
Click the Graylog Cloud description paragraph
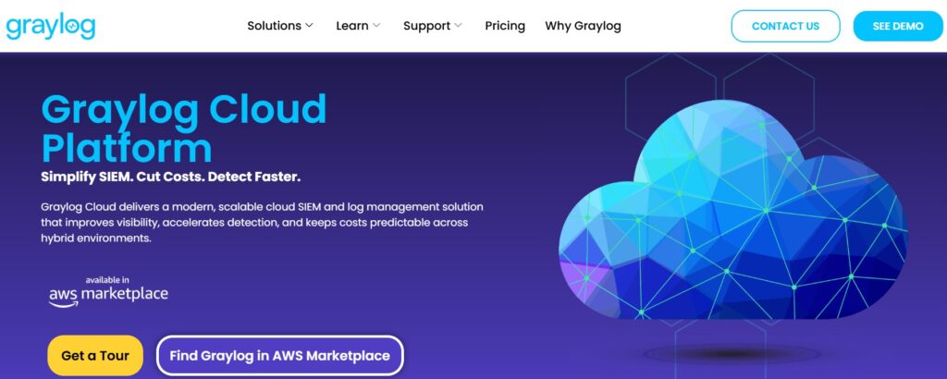(262, 223)
